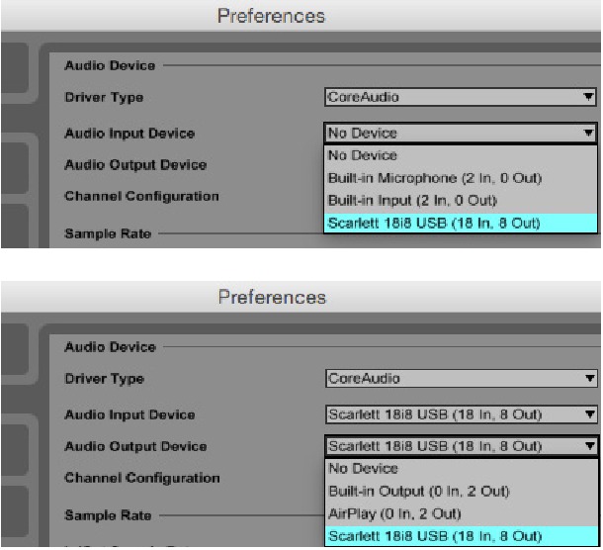
Task: Open Audio Output Device dropdown set to Scarlett
Action: pyautogui.click(x=461, y=446)
